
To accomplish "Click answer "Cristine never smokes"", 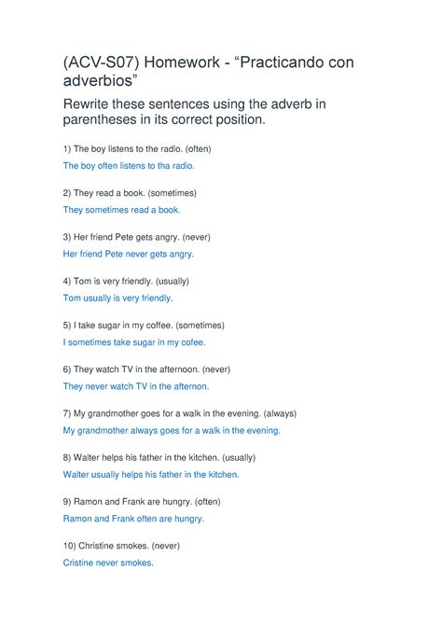I will point(108,562).
